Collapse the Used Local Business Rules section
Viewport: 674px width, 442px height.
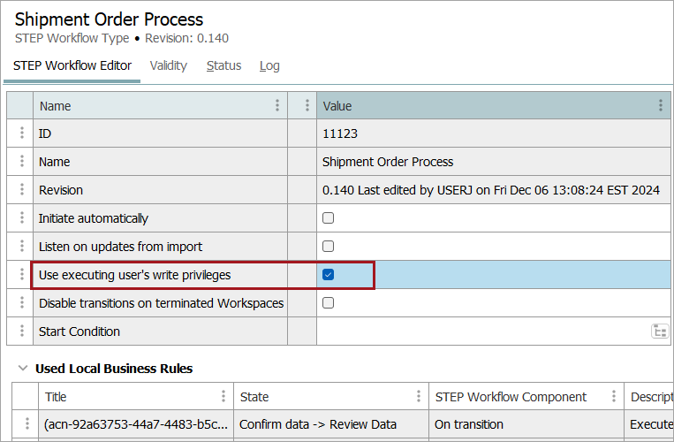22,369
